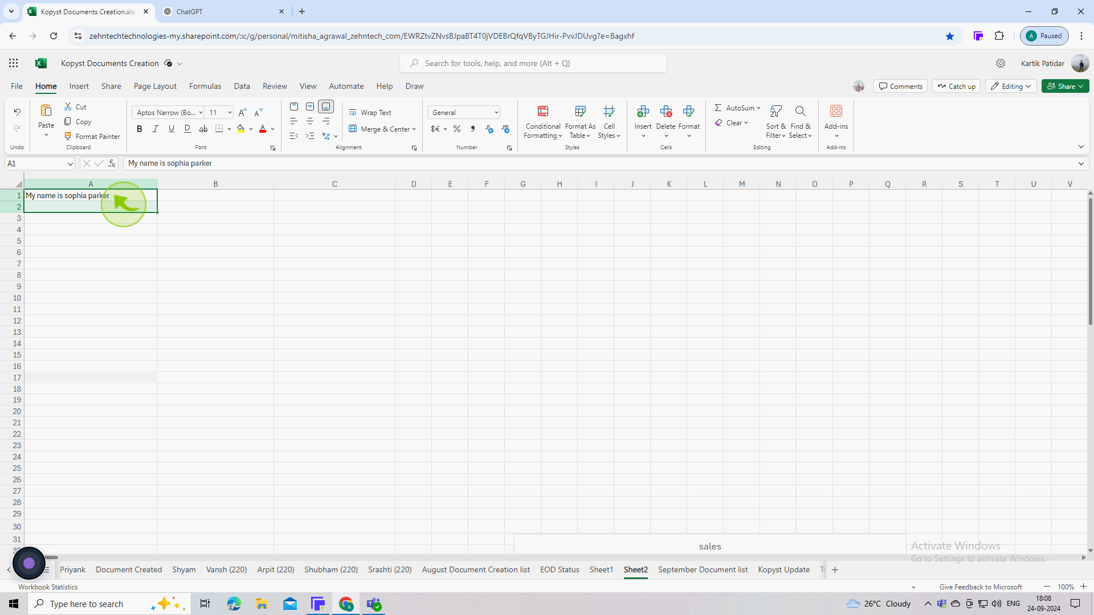The image size is (1094, 615).
Task: Click the Increase decimal places icon
Action: (505, 129)
